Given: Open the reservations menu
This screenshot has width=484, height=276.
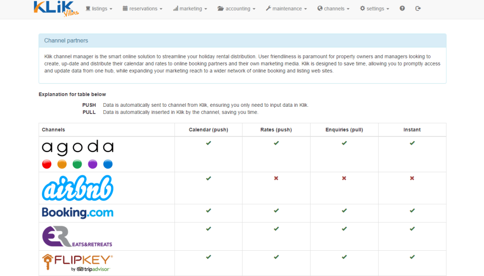Looking at the screenshot, I should tap(142, 9).
